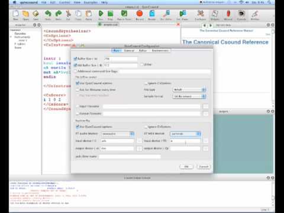Click the Save toolbar icon

[x=35, y=14]
